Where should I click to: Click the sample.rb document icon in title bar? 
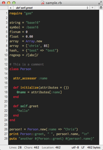tap(42, 3)
